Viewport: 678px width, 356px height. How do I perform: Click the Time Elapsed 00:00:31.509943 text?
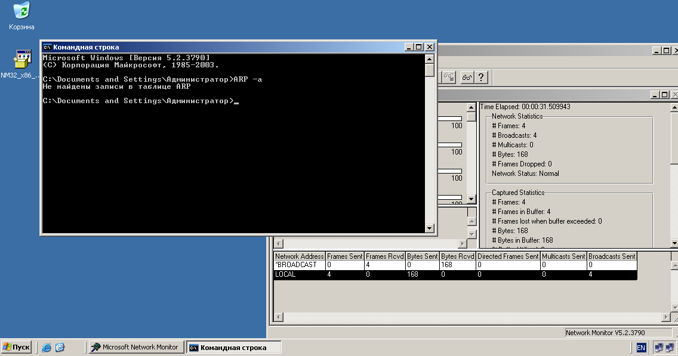coord(525,107)
